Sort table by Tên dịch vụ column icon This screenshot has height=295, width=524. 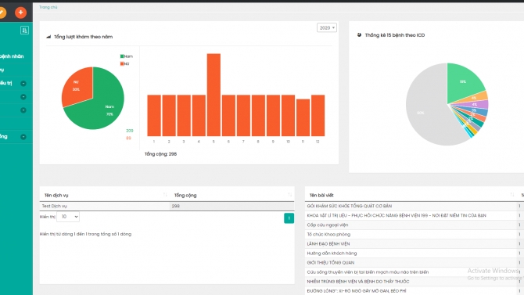[165, 195]
